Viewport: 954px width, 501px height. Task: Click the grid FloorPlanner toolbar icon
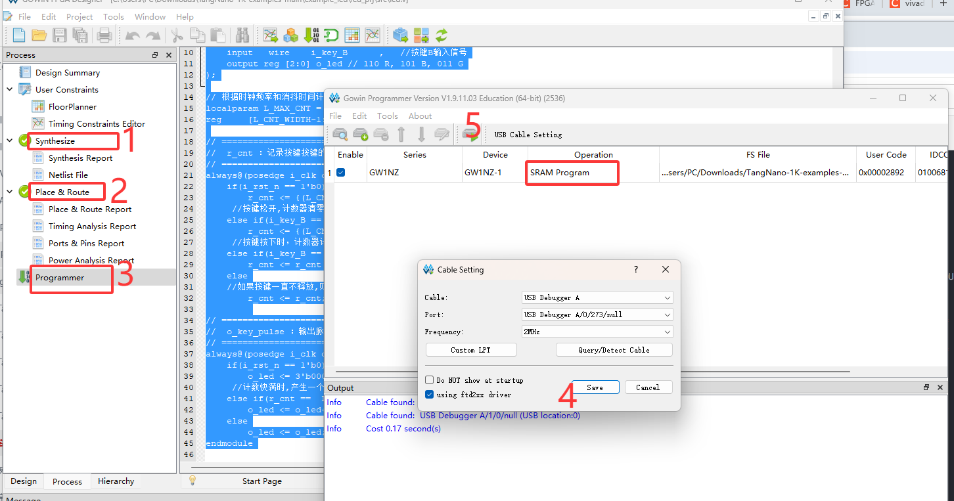pyautogui.click(x=352, y=35)
